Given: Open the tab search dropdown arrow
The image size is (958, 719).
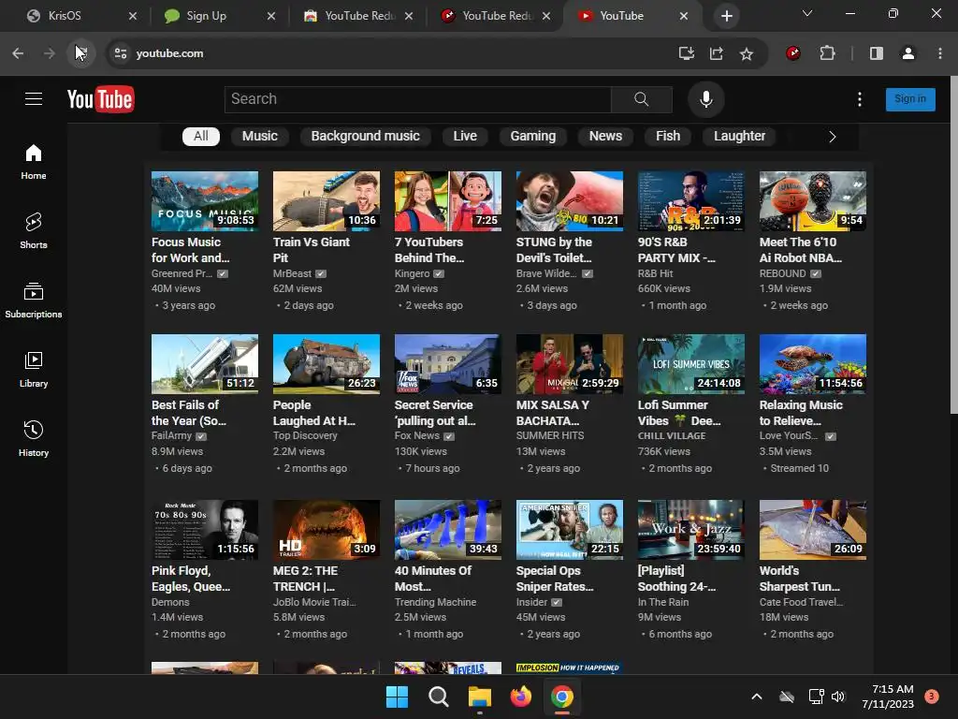Looking at the screenshot, I should (807, 13).
